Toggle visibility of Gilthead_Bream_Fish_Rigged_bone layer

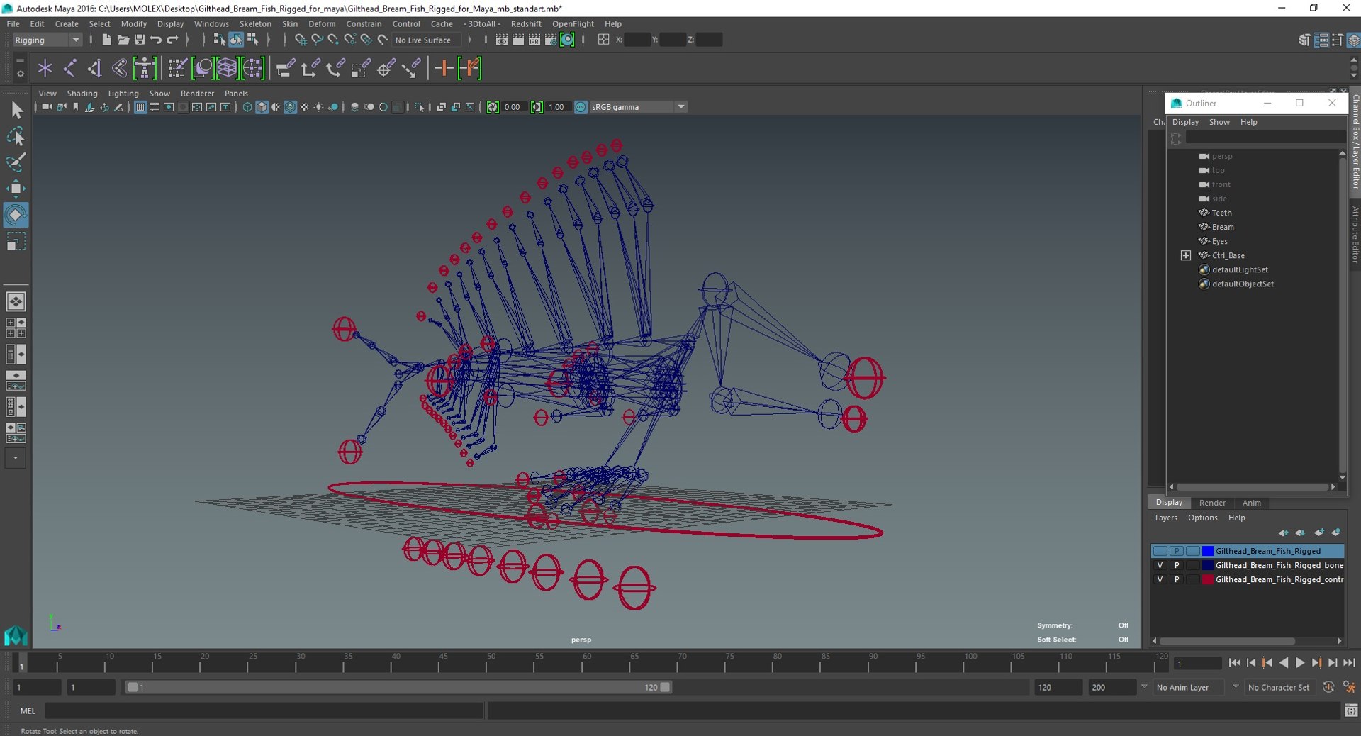click(1160, 565)
